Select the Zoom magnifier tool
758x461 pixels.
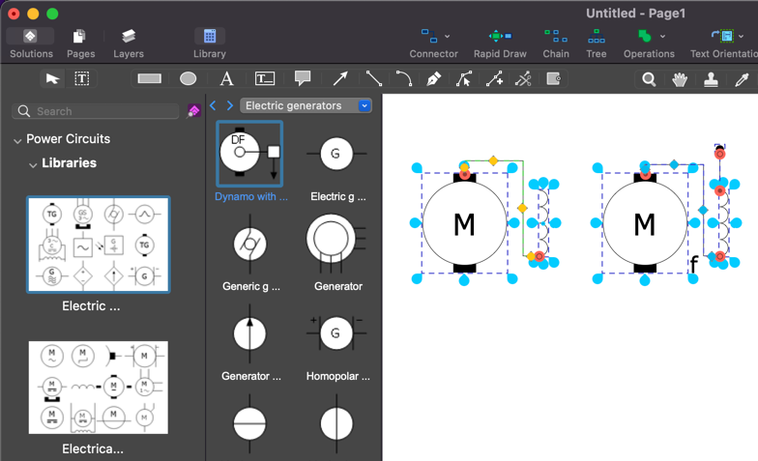coord(649,79)
